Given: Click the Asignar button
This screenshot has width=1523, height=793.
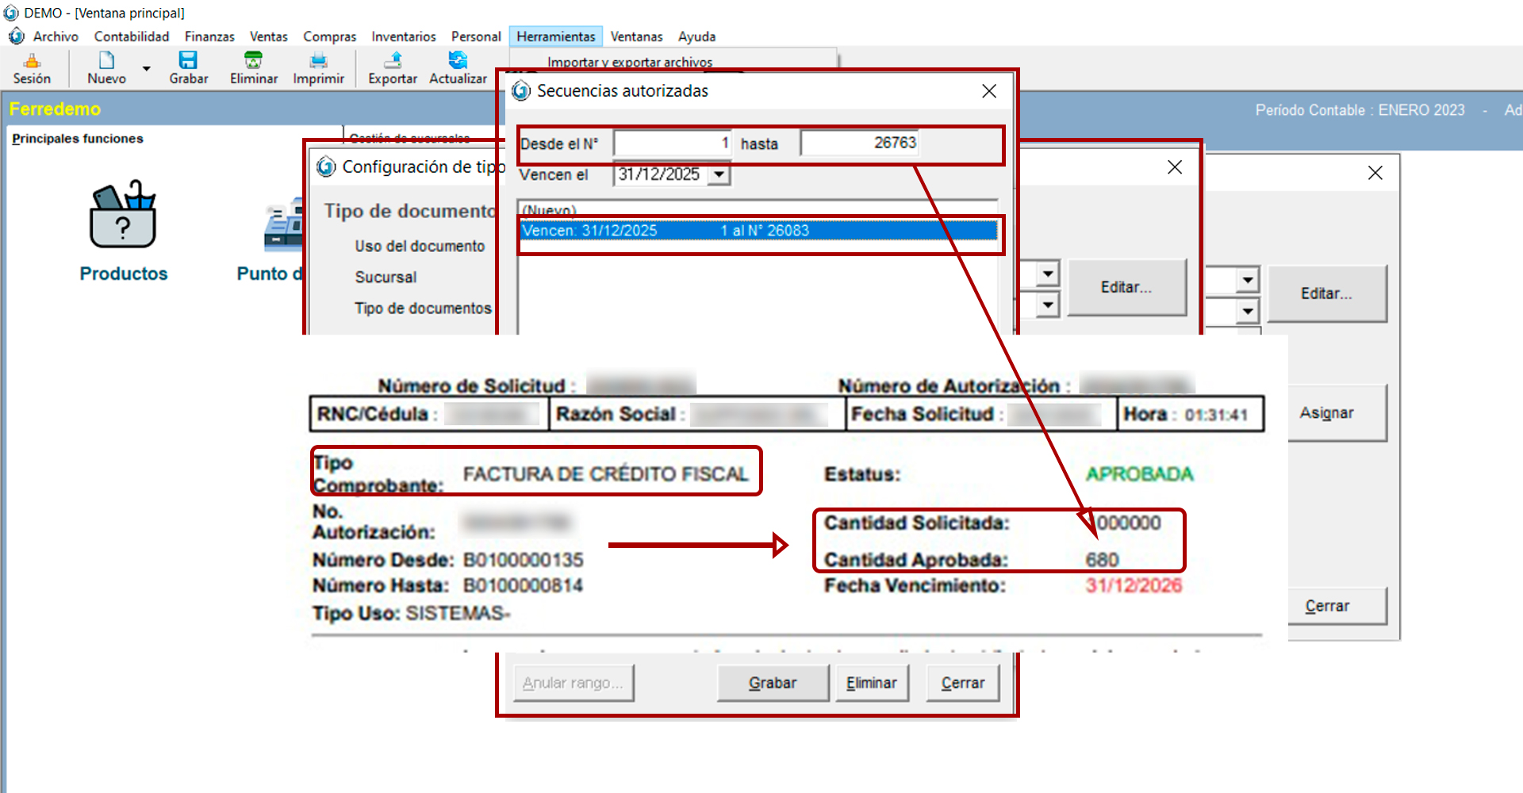Looking at the screenshot, I should [x=1326, y=413].
